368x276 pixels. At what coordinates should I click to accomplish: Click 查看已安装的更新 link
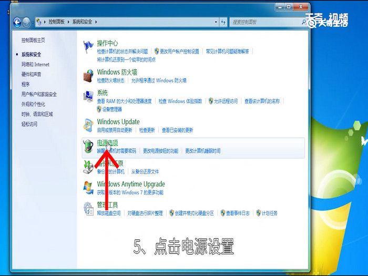pos(178,130)
